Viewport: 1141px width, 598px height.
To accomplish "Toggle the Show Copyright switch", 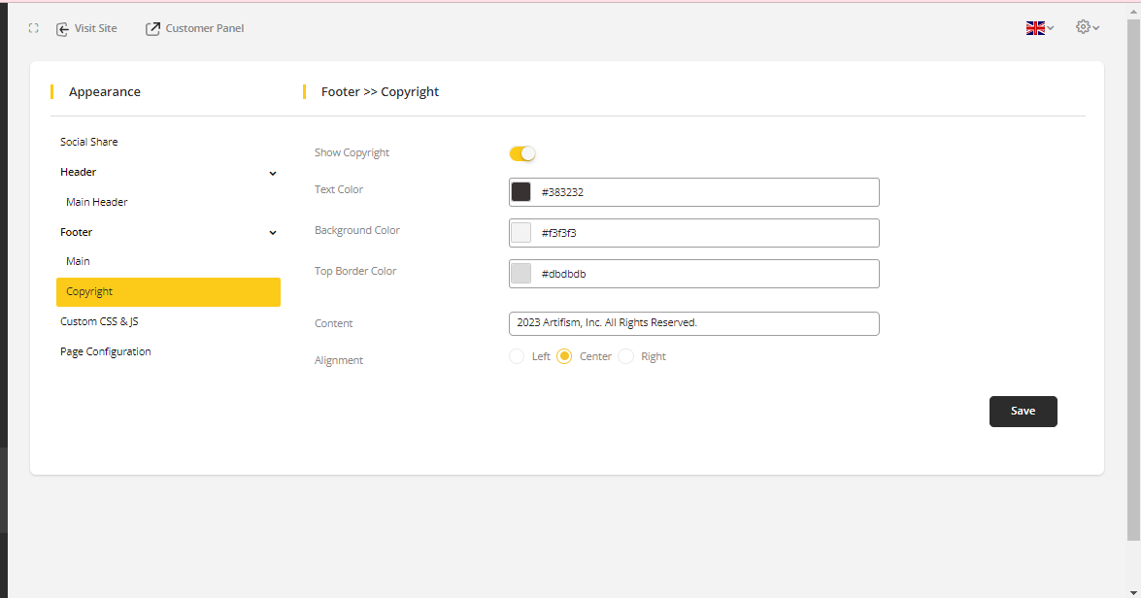I will point(522,153).
